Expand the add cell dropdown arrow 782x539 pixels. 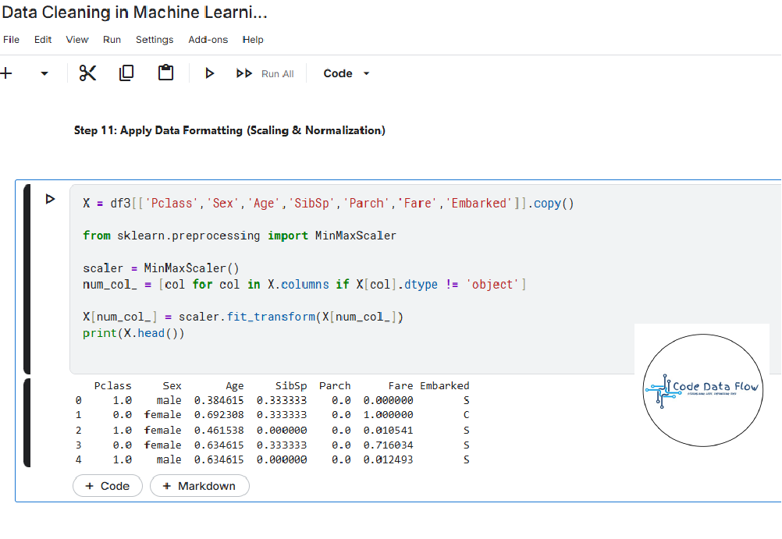click(44, 73)
